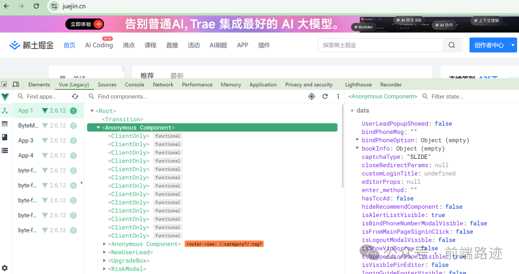This screenshot has width=519, height=274.
Task: Expand the RiskModal node
Action: 104,269
